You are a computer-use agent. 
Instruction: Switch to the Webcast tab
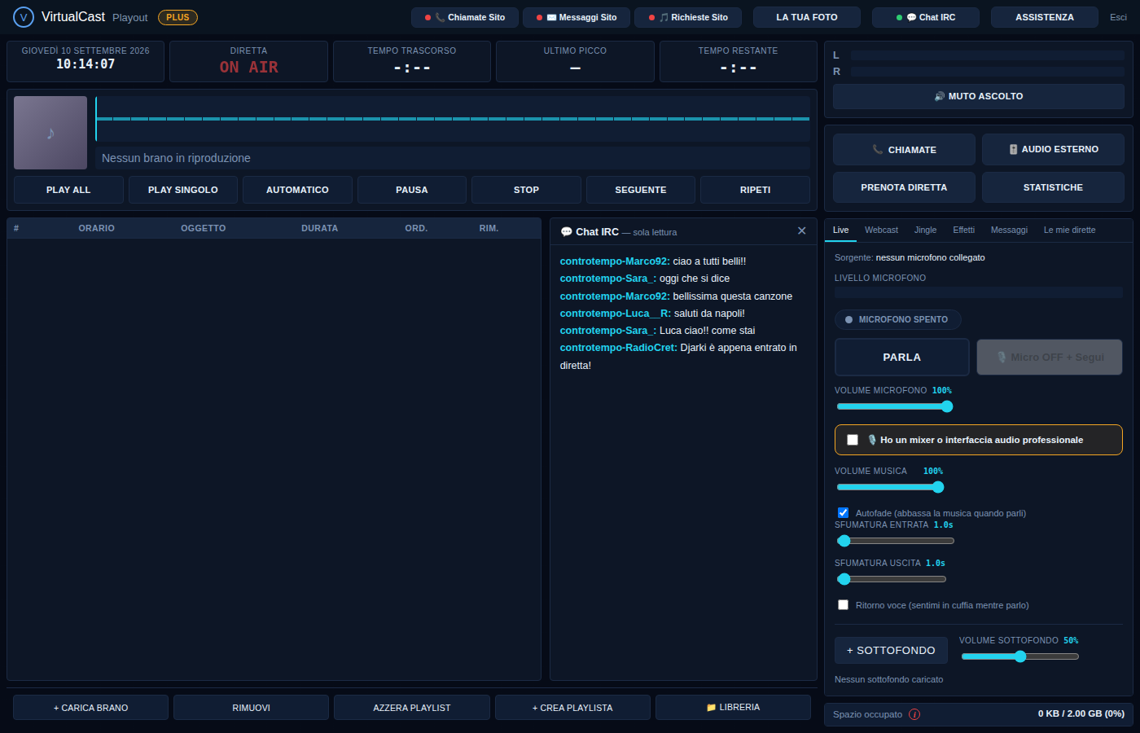[x=881, y=230]
